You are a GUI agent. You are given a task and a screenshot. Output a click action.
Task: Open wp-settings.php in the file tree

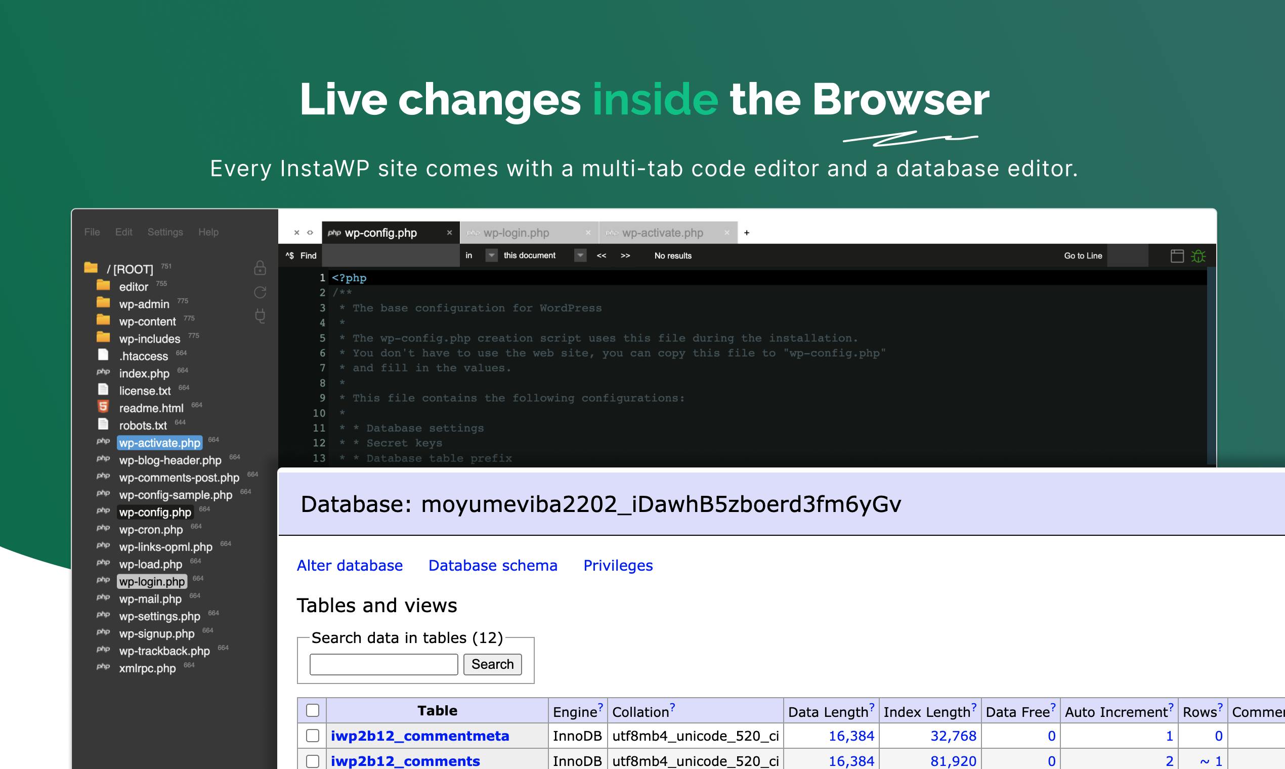159,617
